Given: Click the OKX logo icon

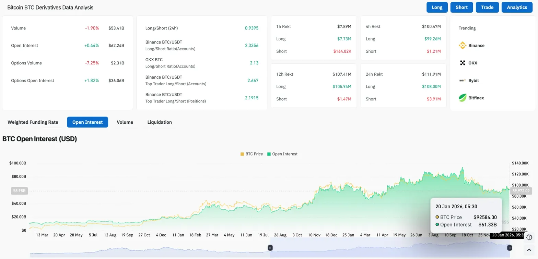Looking at the screenshot, I should coord(463,63).
